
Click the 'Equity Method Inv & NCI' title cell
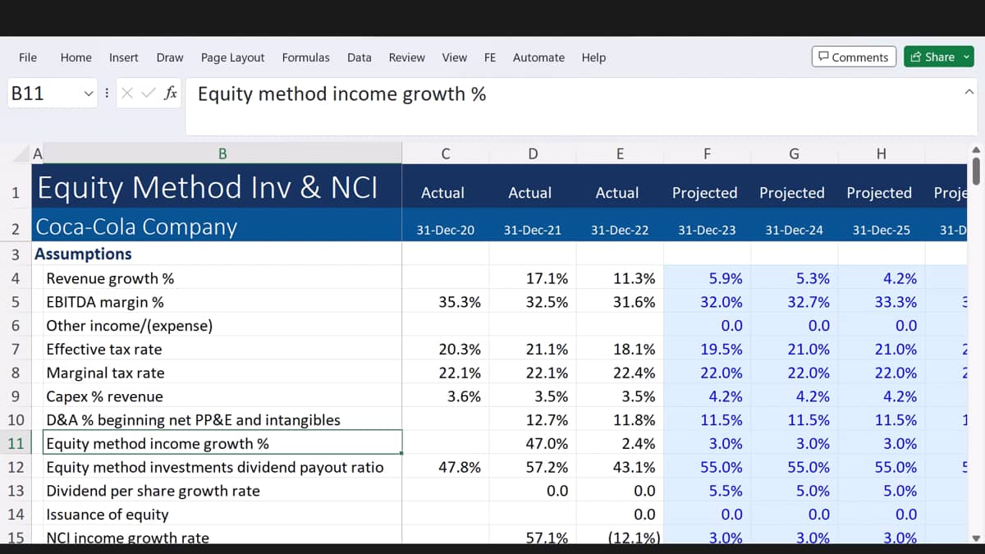pyautogui.click(x=217, y=187)
